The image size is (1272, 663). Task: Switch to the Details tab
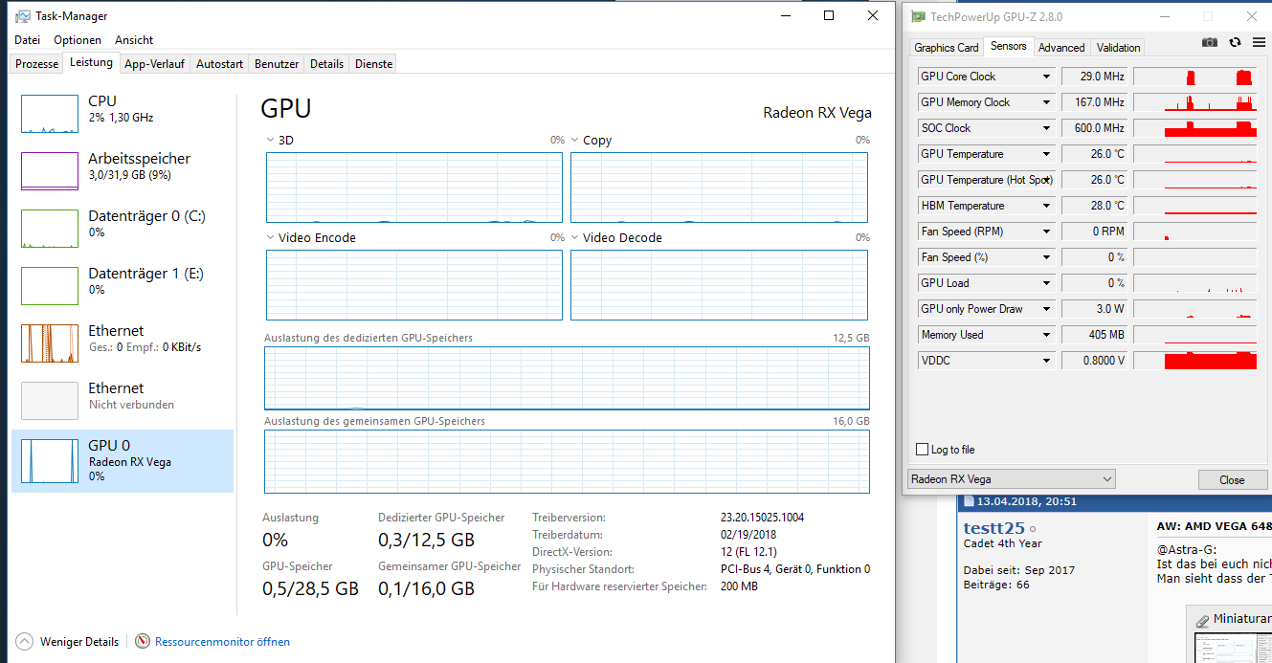(326, 64)
